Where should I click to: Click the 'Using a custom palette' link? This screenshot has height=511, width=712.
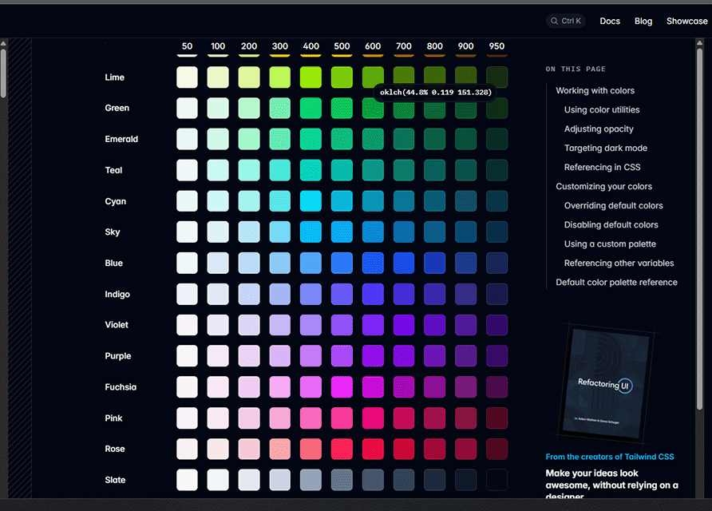click(611, 244)
